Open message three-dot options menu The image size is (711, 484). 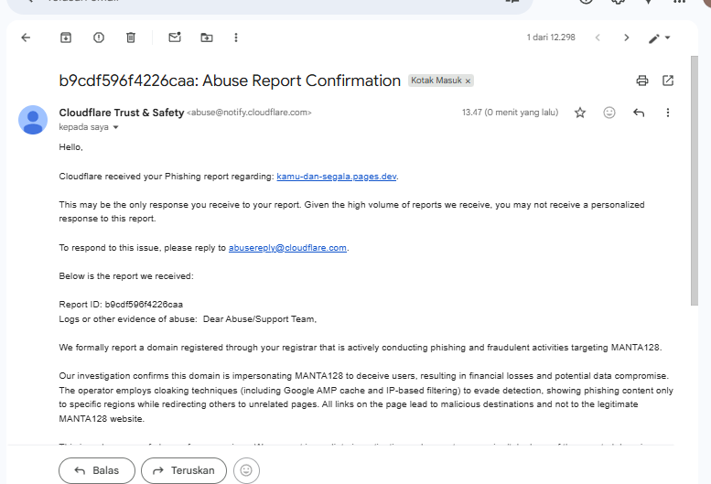coord(667,113)
